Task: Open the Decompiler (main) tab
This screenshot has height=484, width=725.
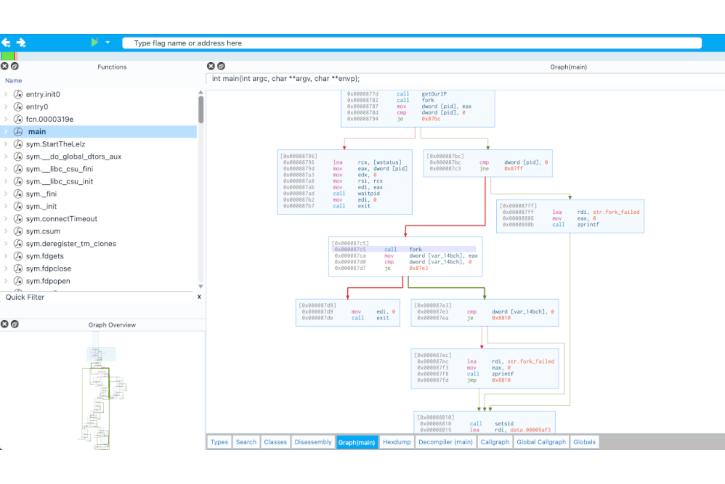Action: click(445, 442)
